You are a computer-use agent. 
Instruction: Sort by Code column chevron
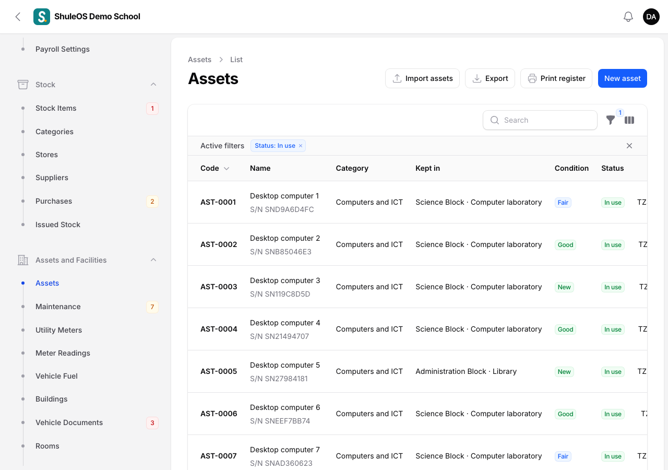[226, 168]
